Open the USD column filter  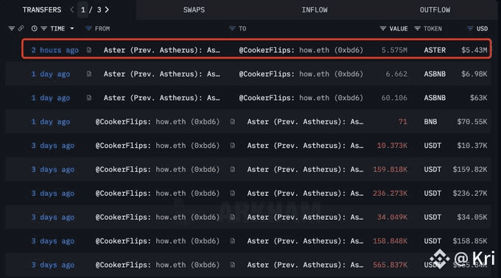coord(470,29)
